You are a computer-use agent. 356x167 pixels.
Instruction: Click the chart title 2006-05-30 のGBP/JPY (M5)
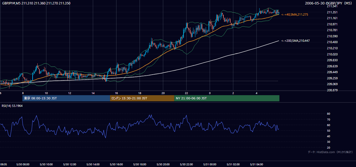click(329, 3)
